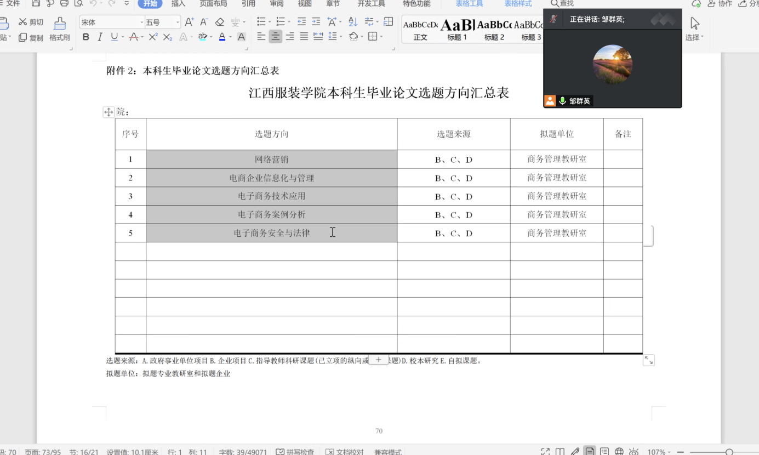This screenshot has width=759, height=455.
Task: Apply the 标题 1 heading style
Action: click(x=457, y=30)
